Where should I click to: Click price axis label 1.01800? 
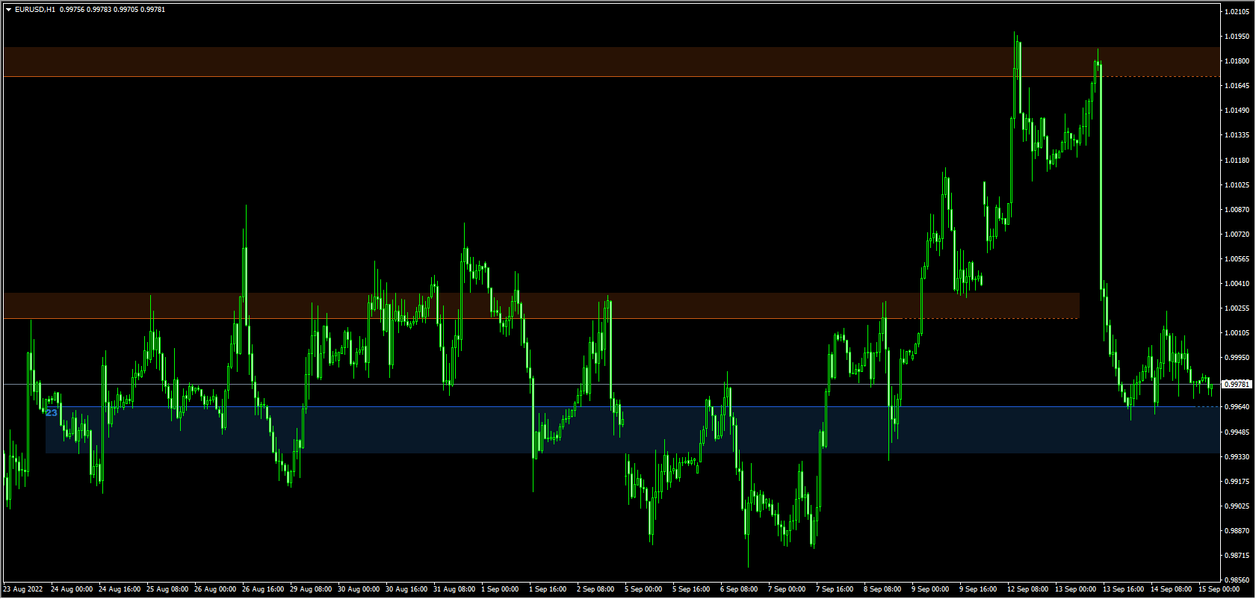click(x=1237, y=61)
